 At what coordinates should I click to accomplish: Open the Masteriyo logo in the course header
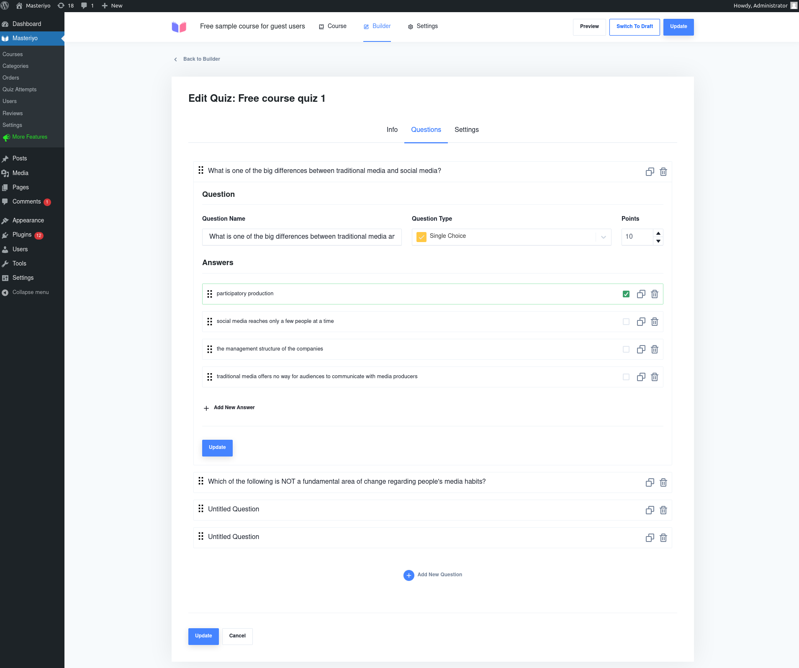179,27
